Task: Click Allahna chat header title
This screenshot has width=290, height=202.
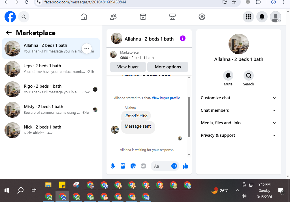Action: (149, 39)
